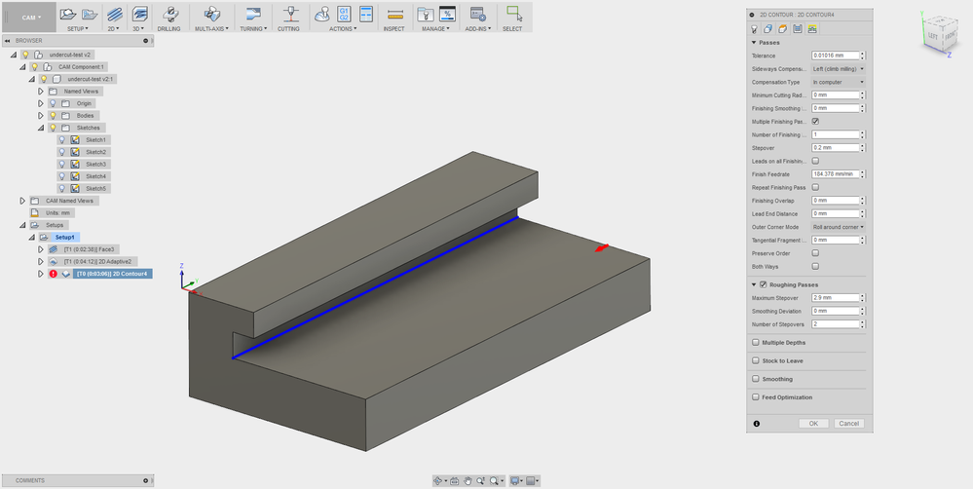This screenshot has height=489, width=973.
Task: Select the Pan hand tool
Action: pos(468,481)
